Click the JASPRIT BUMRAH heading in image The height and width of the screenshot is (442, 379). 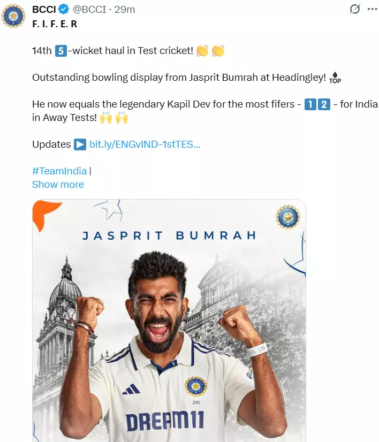click(x=169, y=235)
